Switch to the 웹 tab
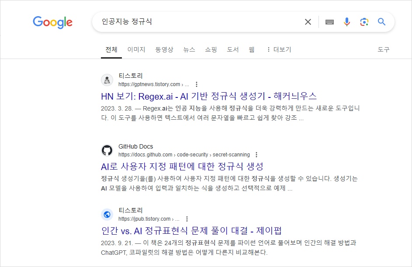 [252, 49]
